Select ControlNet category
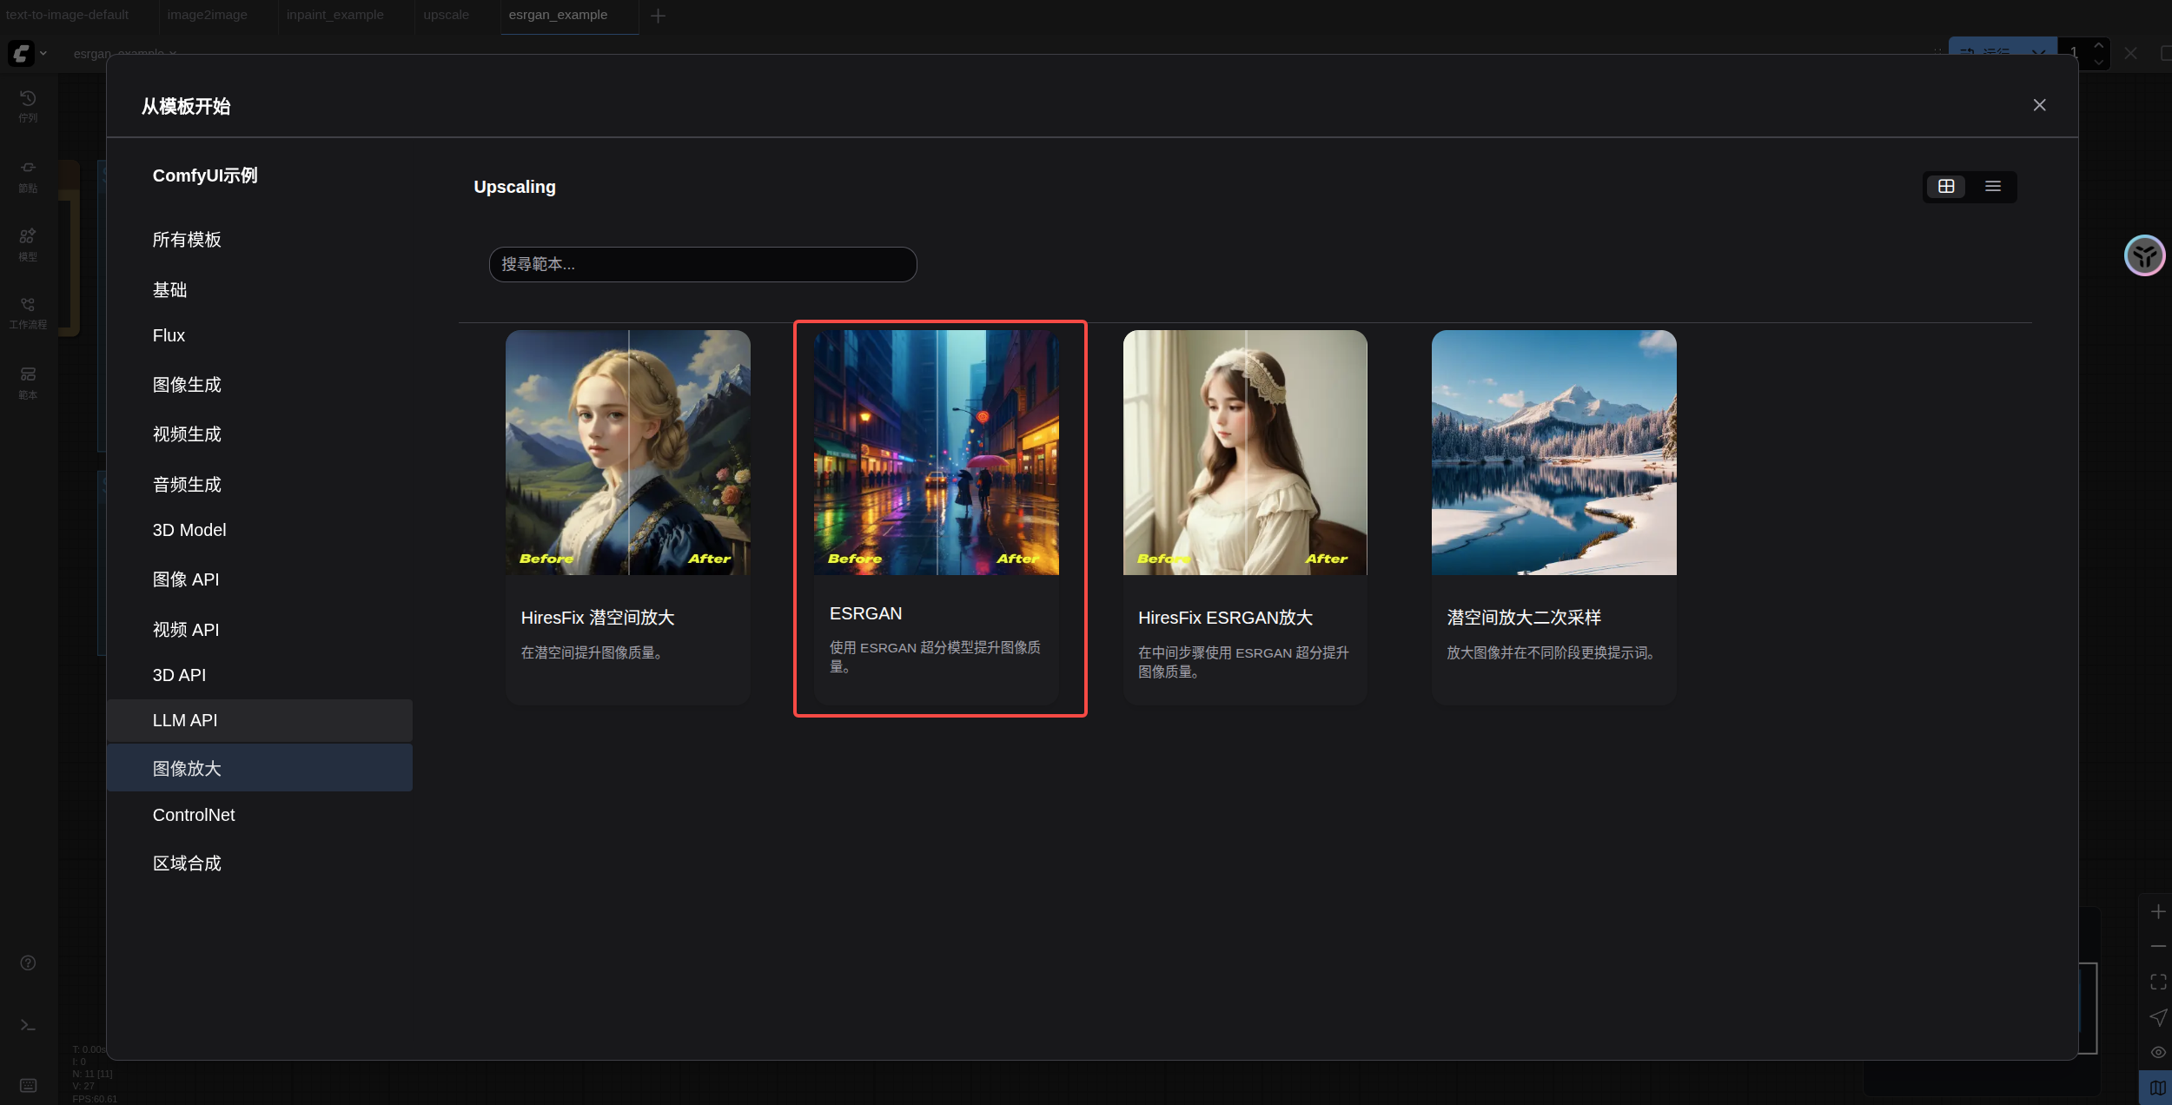This screenshot has height=1105, width=2172. (259, 815)
